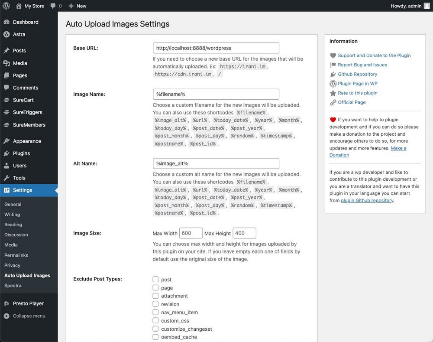This screenshot has width=433, height=342.
Task: Enable the 'revision' exclusion checkbox
Action: pyautogui.click(x=155, y=304)
